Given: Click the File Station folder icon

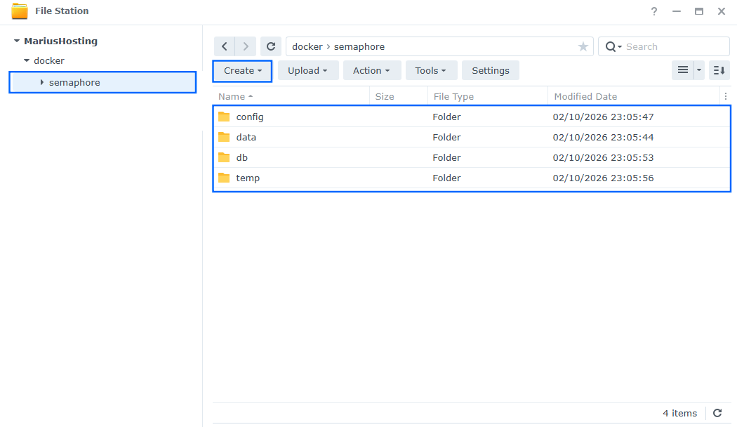Looking at the screenshot, I should point(19,11).
